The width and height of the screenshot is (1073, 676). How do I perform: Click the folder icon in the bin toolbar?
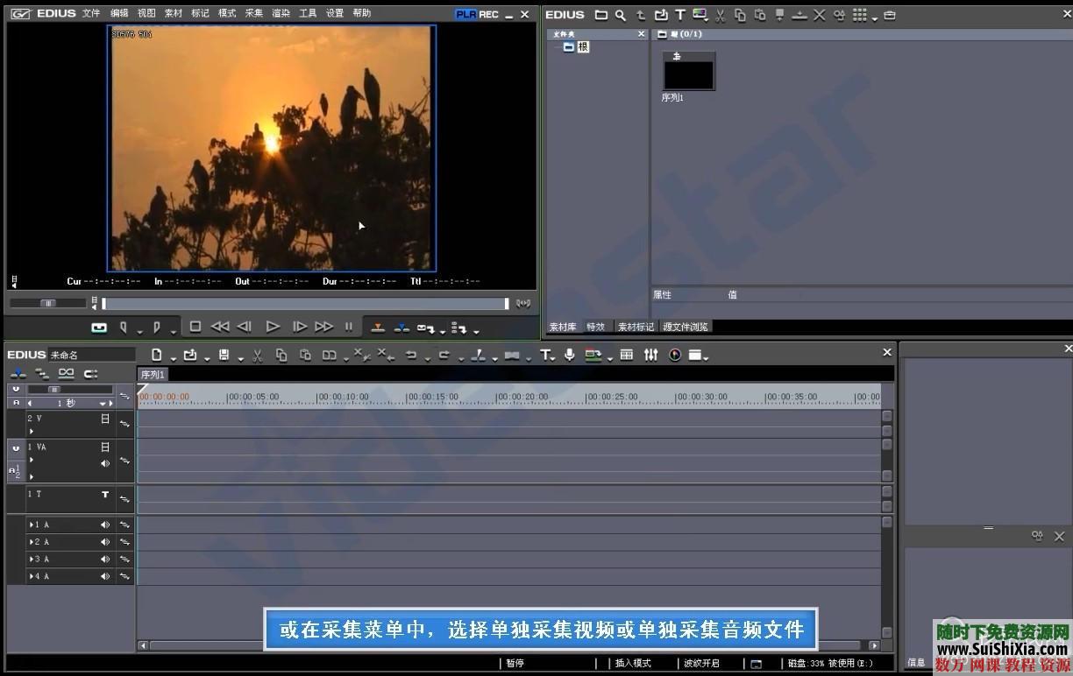[600, 15]
